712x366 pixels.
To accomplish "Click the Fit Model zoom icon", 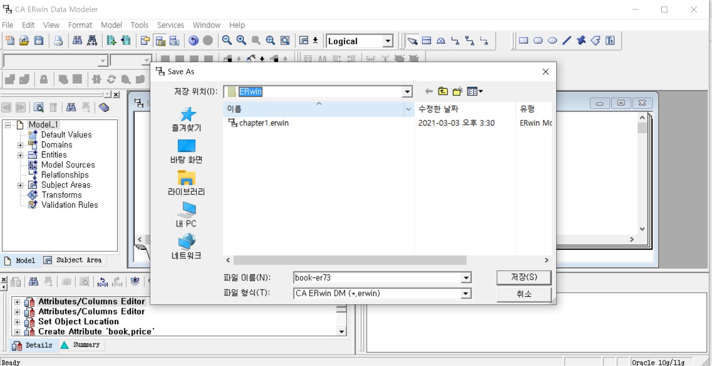I will pos(271,41).
